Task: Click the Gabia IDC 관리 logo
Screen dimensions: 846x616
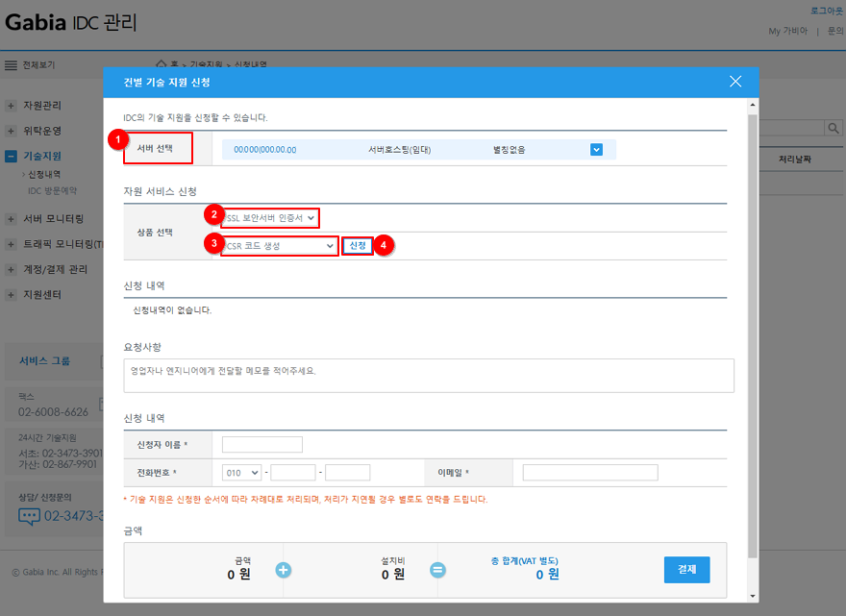Action: coord(71,23)
